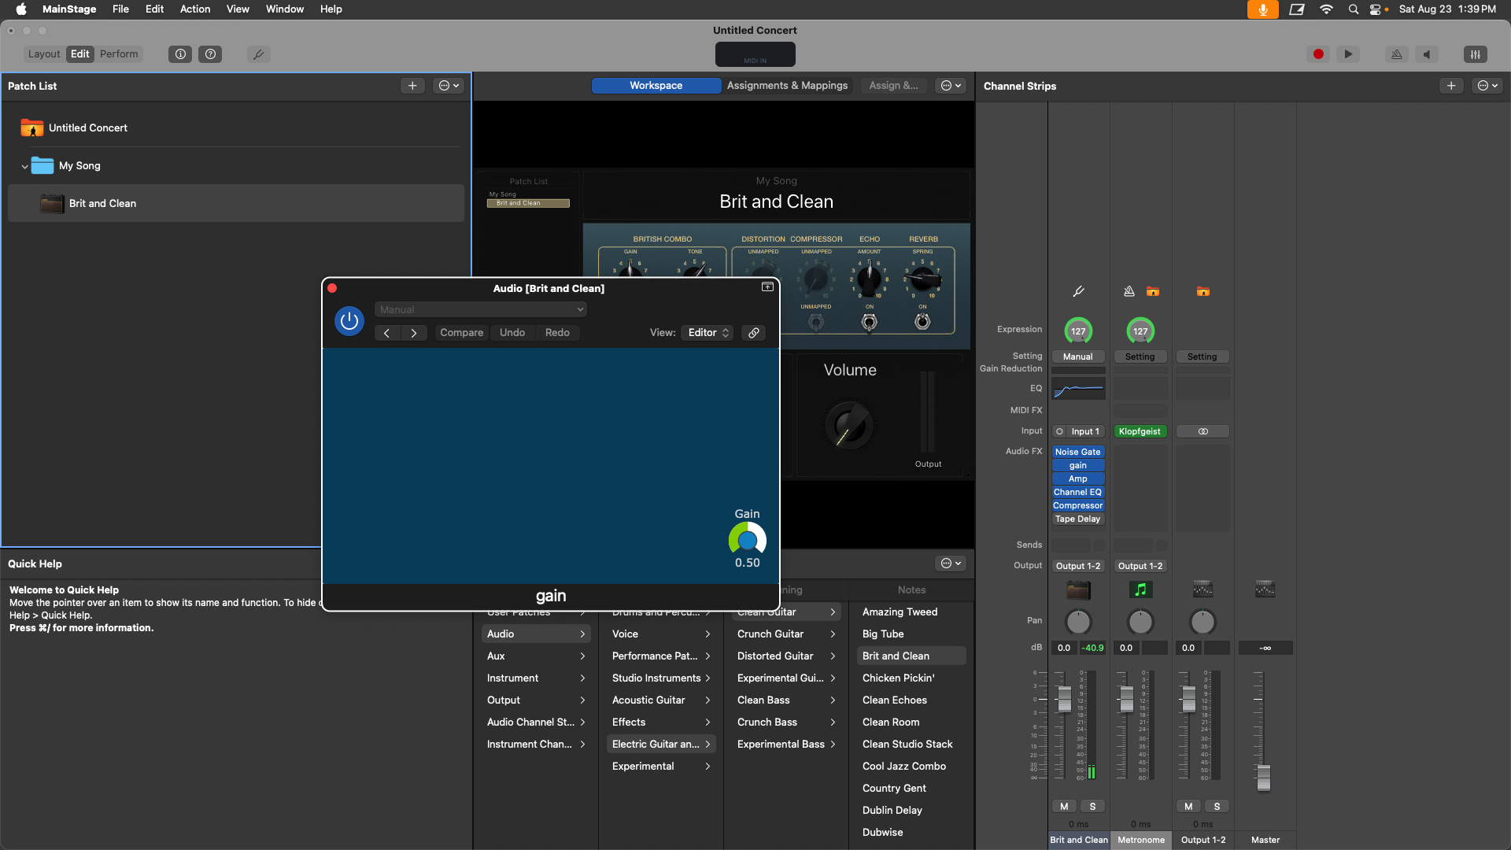Image resolution: width=1511 pixels, height=850 pixels.
Task: Toggle the metronome icon in the top toolbar
Action: click(1397, 54)
